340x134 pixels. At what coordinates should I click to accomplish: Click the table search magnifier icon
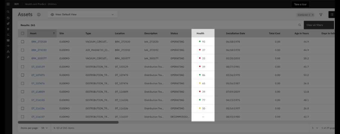point(299,25)
